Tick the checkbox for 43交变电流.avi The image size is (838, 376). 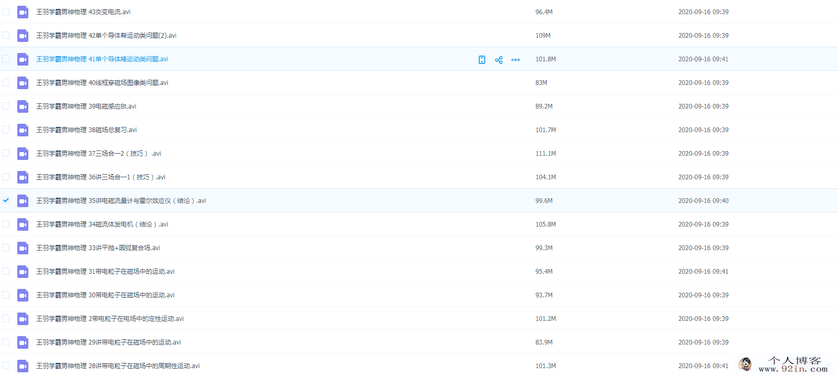coord(6,12)
